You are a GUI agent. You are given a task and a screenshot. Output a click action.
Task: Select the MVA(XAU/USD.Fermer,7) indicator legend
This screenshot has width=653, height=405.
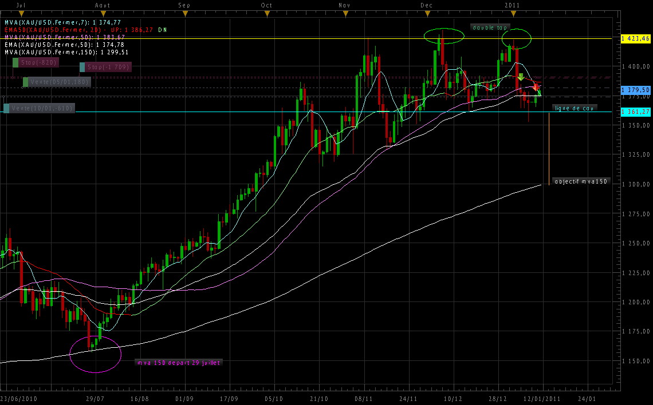pyautogui.click(x=63, y=22)
